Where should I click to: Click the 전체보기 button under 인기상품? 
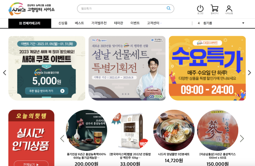tap(31, 164)
